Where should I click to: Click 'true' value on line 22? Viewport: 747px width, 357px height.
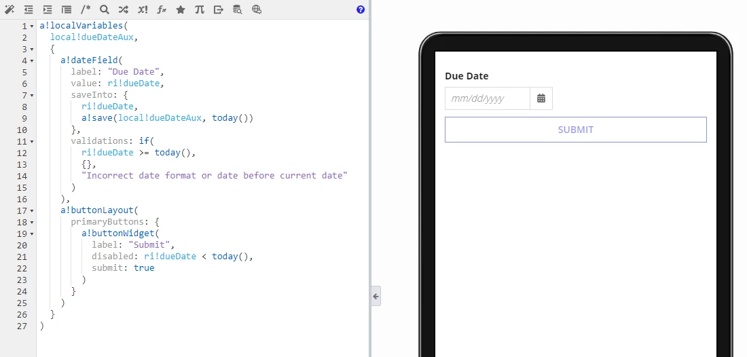144,268
